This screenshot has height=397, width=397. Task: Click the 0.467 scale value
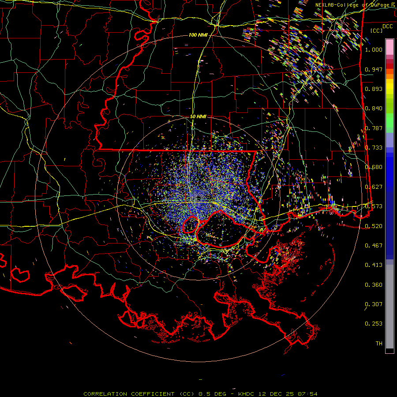click(x=374, y=246)
